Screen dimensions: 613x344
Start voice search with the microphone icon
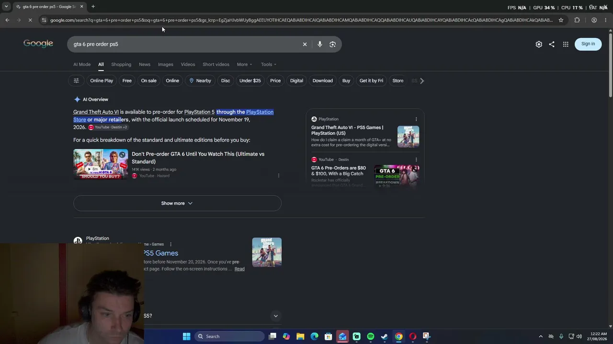pyautogui.click(x=319, y=44)
